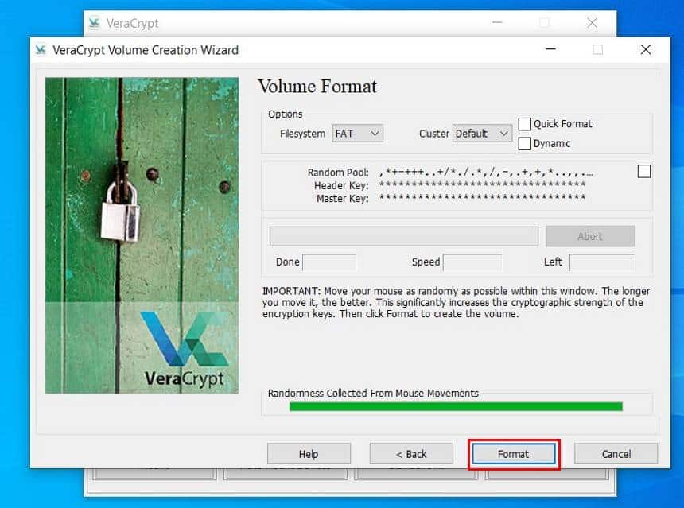The width and height of the screenshot is (684, 508).
Task: Click the VeraCrypt icon in the background VeraCrypt window
Action: coord(94,23)
